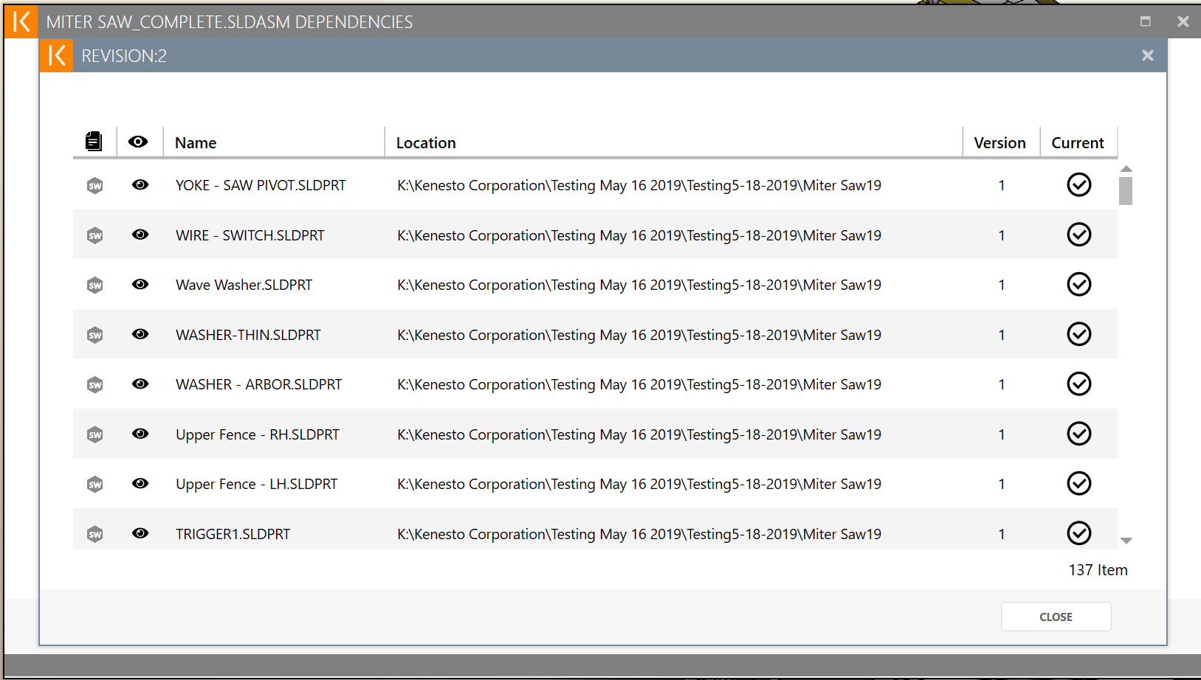Click the vertical scrollbar thumb
The height and width of the screenshot is (680, 1201).
1126,190
